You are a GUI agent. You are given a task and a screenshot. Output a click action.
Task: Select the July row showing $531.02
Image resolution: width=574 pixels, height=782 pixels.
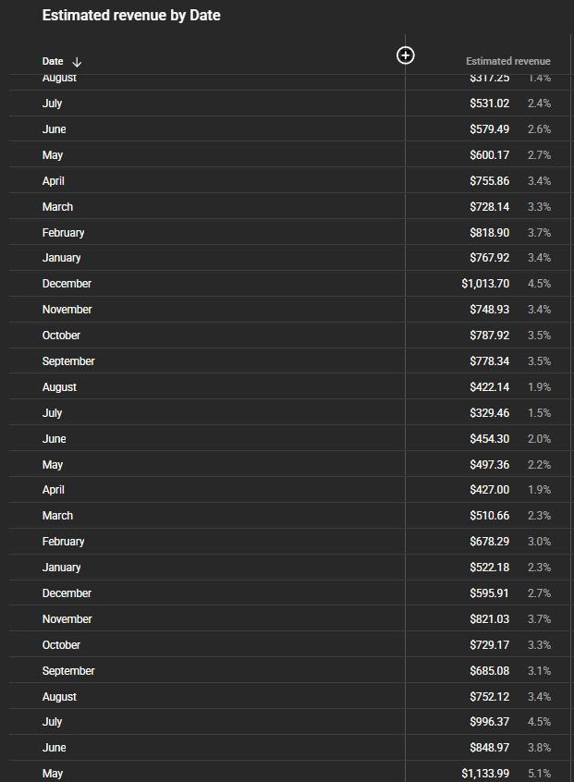click(x=53, y=104)
